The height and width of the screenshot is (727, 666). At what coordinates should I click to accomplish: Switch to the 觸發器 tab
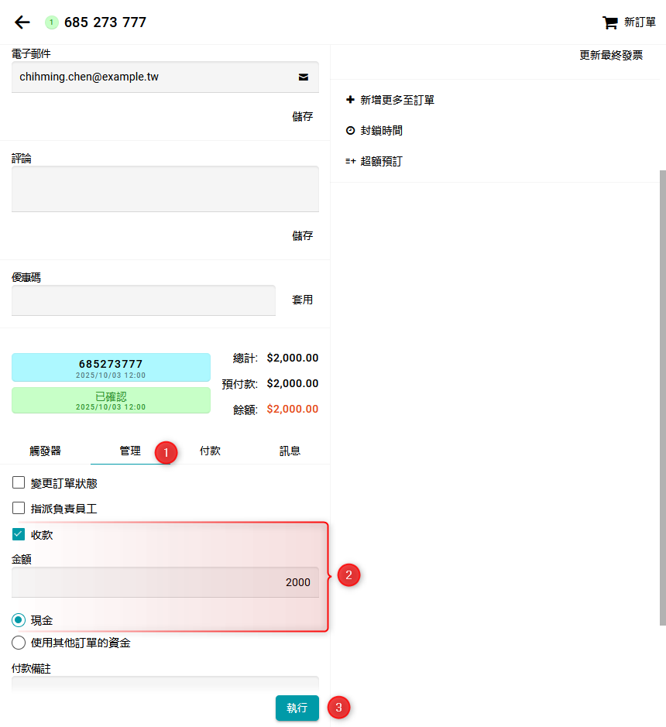click(x=45, y=451)
